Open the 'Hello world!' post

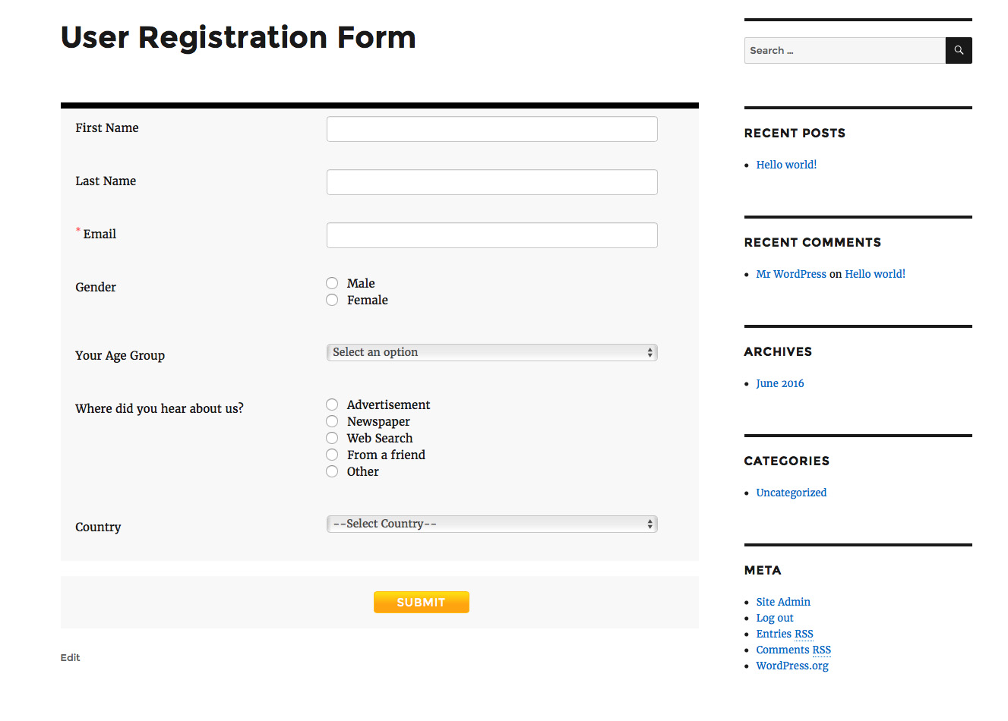[x=785, y=164]
